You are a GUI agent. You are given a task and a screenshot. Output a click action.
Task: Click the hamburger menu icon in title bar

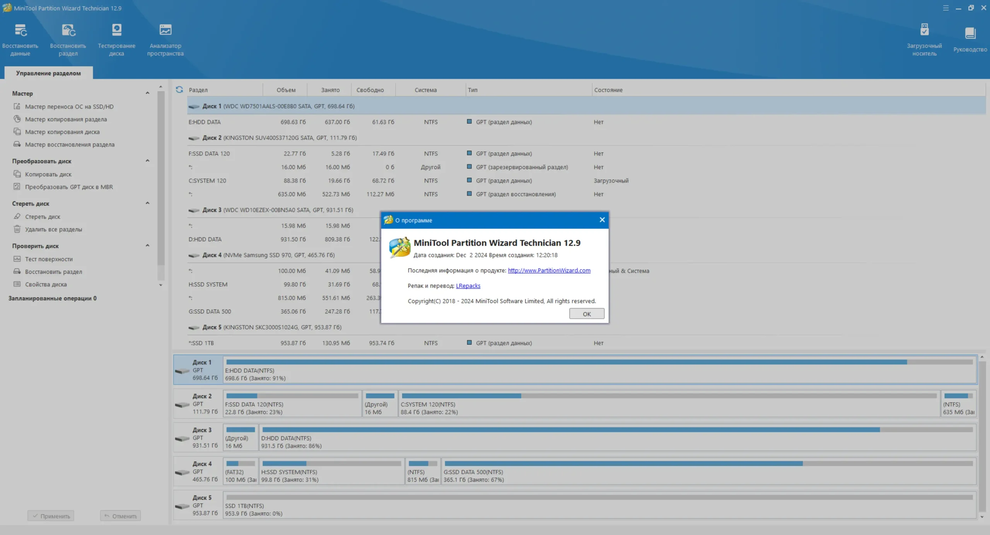point(946,8)
